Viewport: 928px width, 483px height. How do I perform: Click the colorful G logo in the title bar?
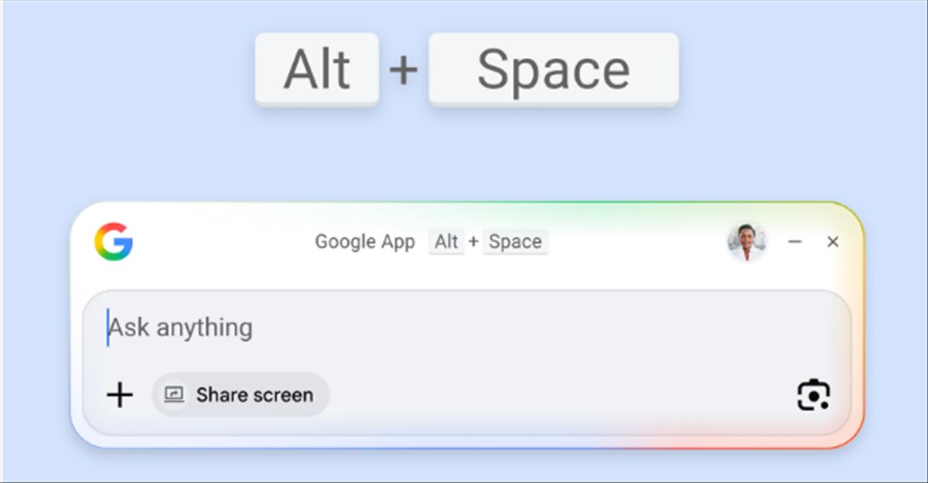pos(113,242)
